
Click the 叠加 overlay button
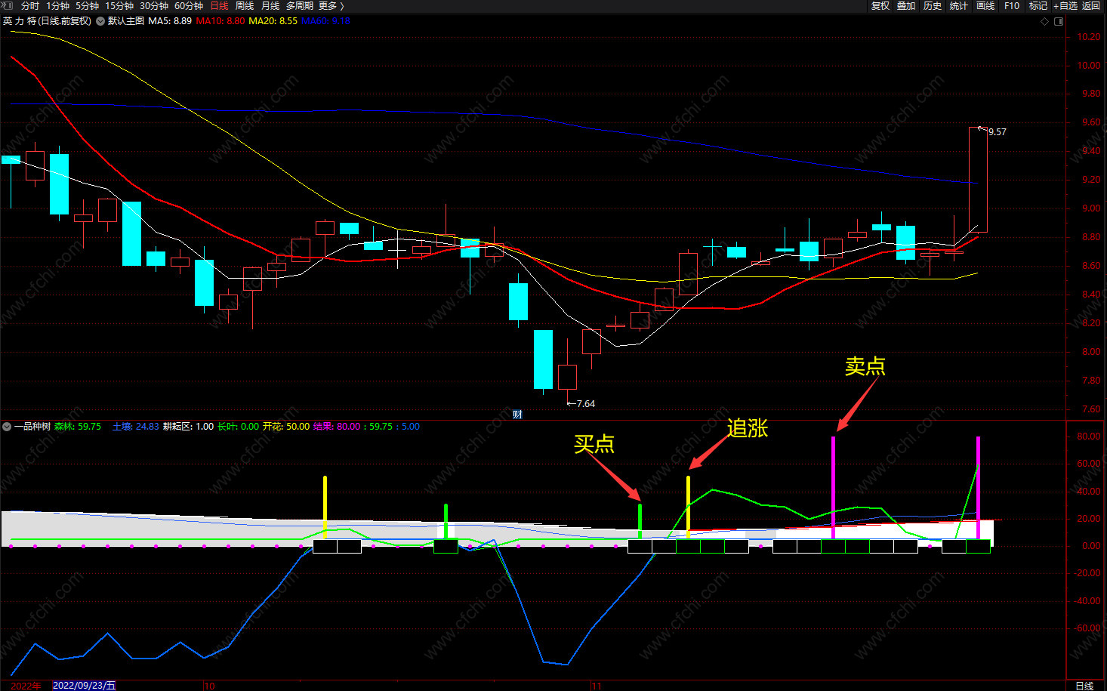tap(906, 6)
